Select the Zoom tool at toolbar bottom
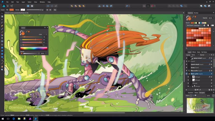The width and height of the screenshot is (215, 121). (2, 69)
